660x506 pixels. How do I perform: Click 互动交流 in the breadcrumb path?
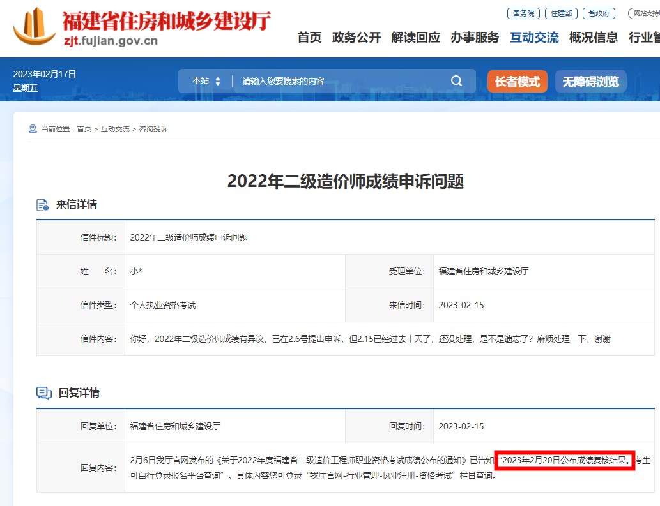115,129
